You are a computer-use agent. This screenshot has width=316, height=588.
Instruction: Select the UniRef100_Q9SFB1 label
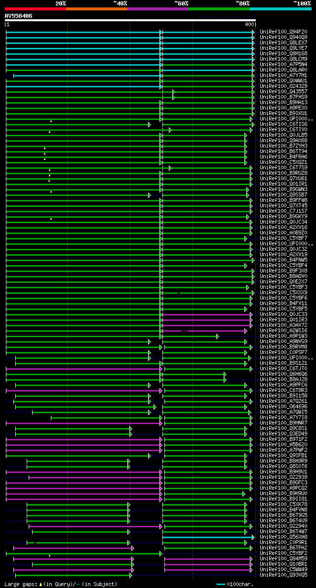[283, 456]
